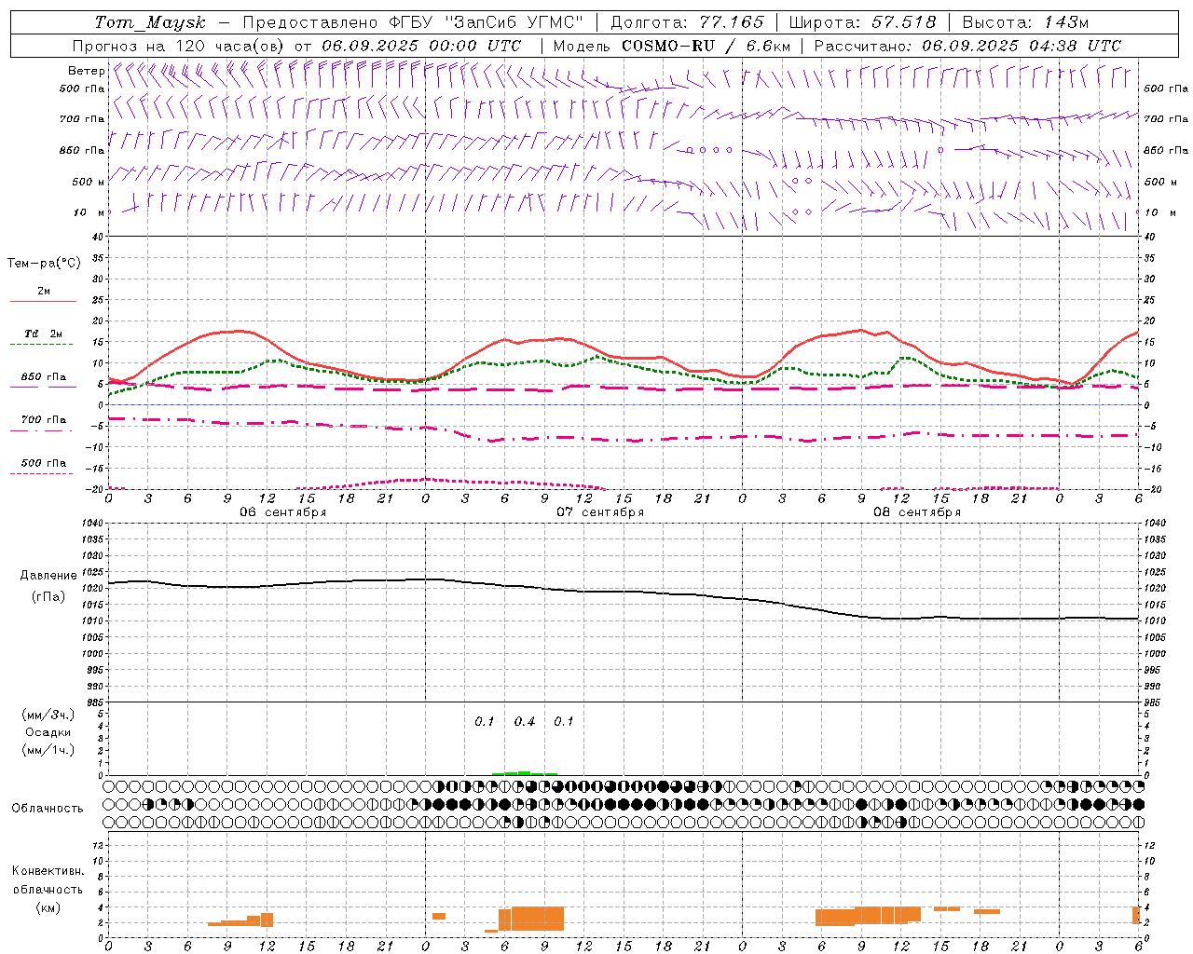Click the "Конвективн." convective panel label
Image resolution: width=1193 pixels, height=954 pixels.
(48, 871)
